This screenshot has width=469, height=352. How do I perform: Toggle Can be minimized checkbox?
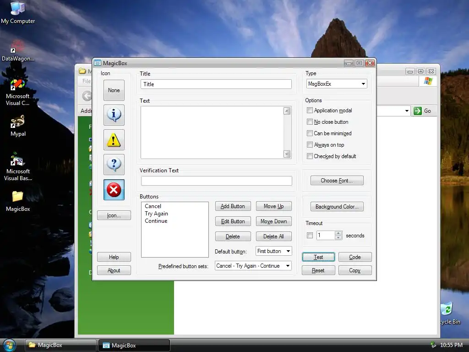[310, 133]
